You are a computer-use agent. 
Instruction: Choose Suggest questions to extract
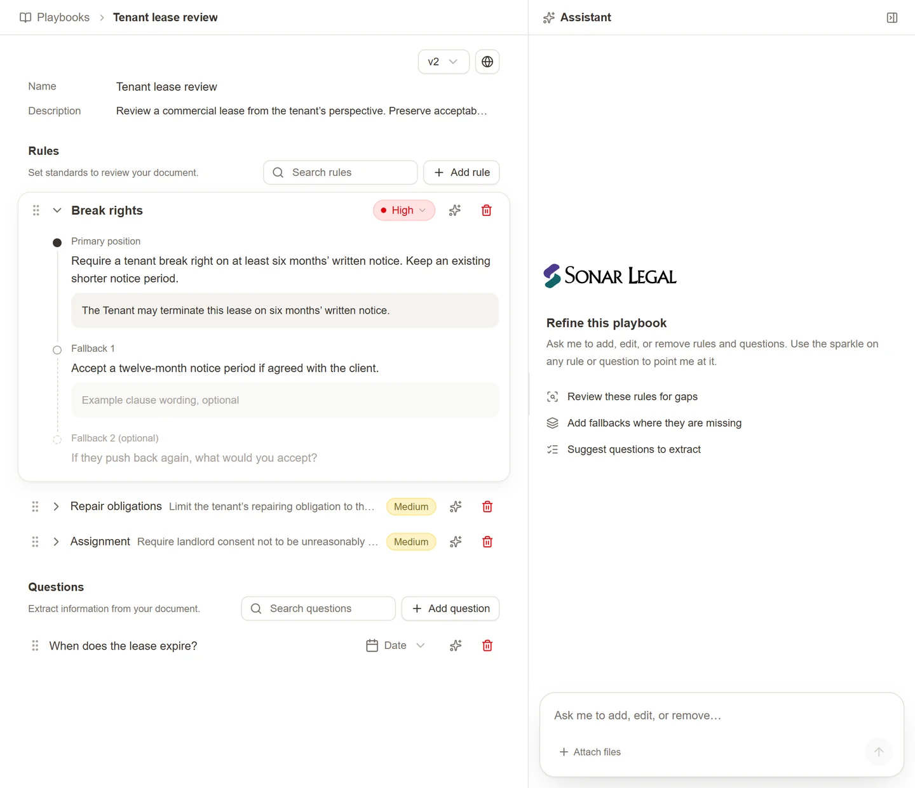[x=624, y=450]
